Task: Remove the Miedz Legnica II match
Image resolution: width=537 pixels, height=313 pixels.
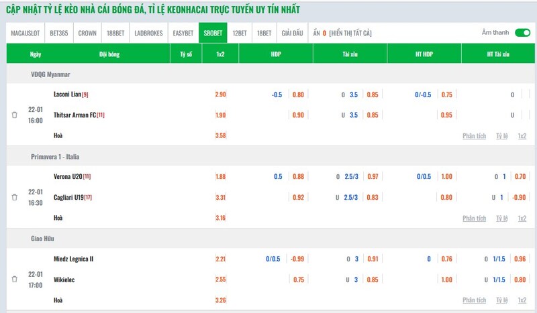Action: [x=15, y=279]
